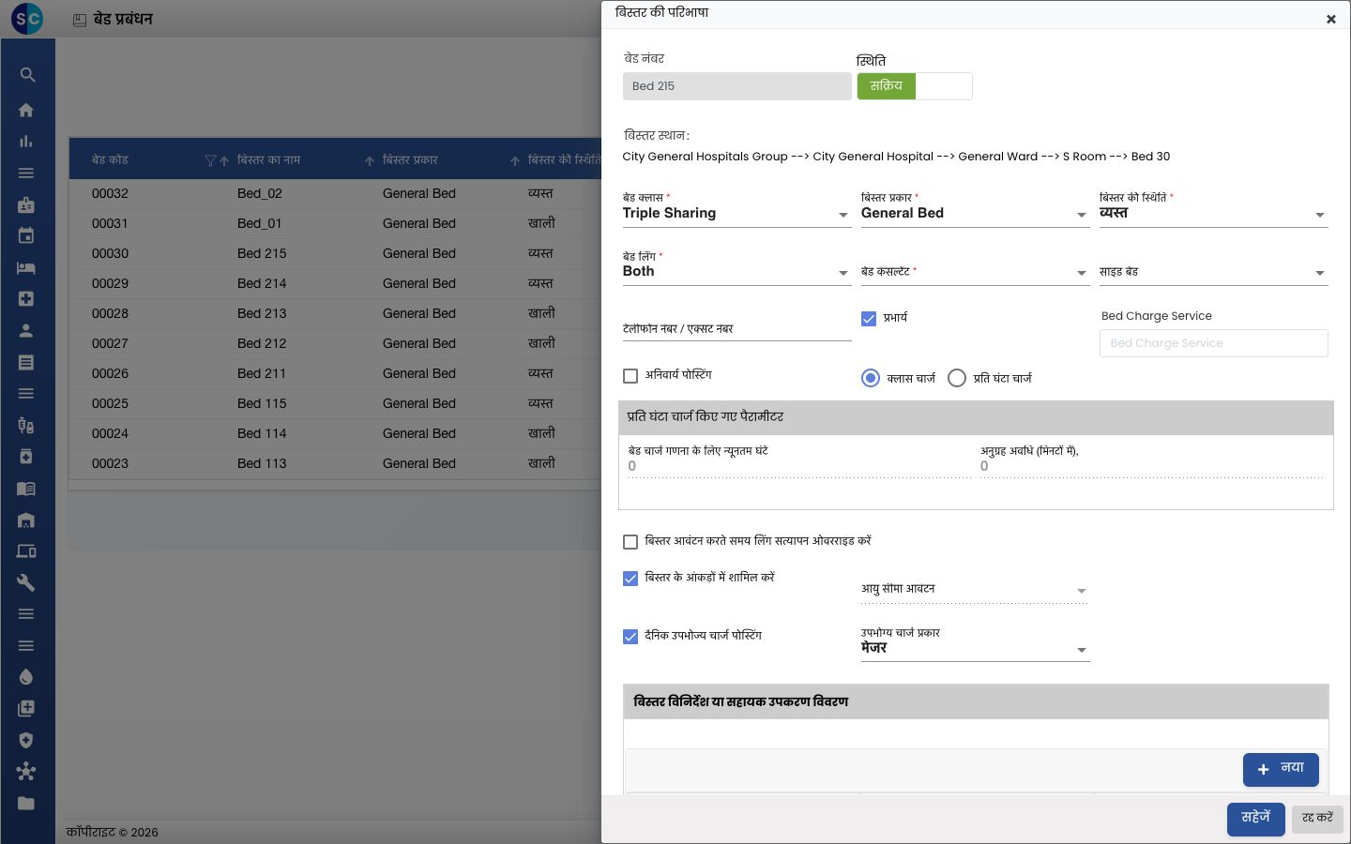Open the open-book icon in sidebar
Viewport: 1351px width, 844px height.
pos(26,489)
